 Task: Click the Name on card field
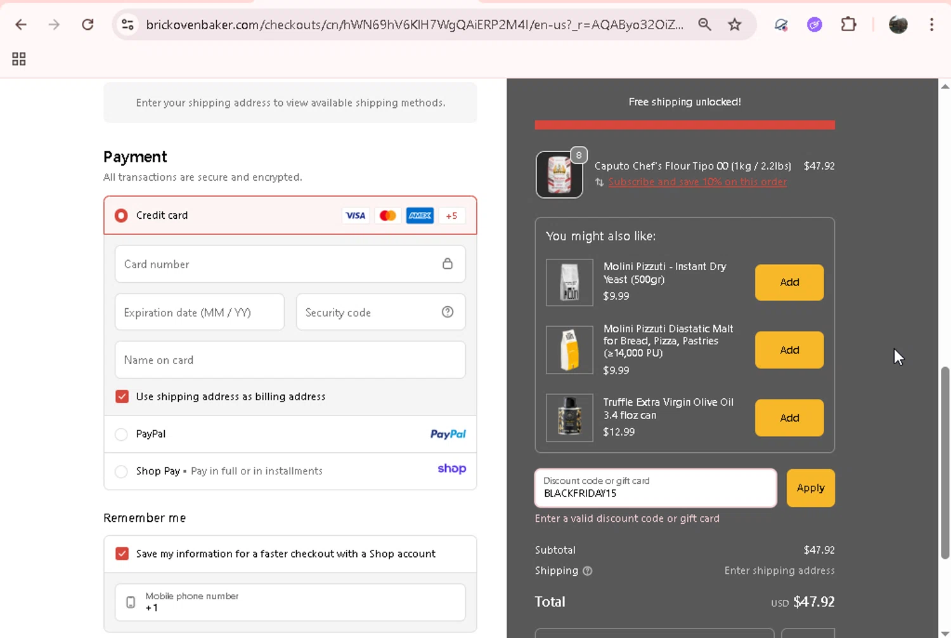click(x=290, y=360)
